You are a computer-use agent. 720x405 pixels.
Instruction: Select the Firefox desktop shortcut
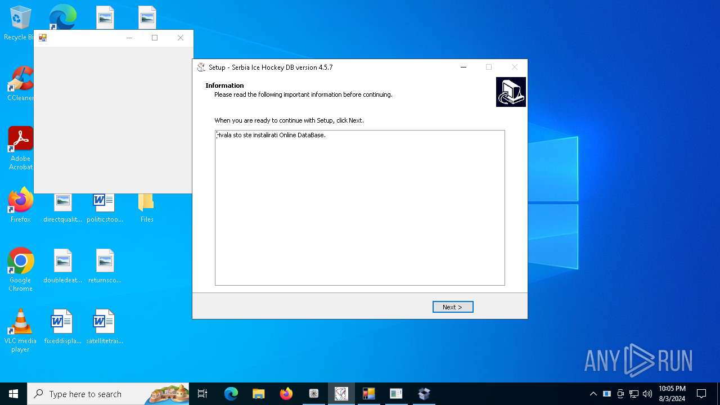coord(20,205)
